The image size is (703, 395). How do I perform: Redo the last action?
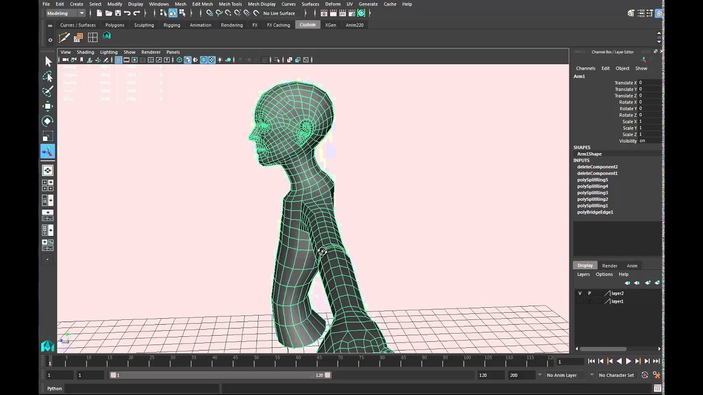pos(137,13)
